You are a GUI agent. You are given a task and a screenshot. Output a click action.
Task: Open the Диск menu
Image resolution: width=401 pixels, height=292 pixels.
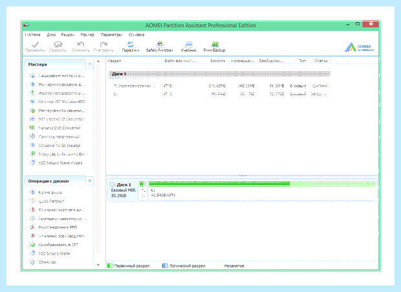[x=51, y=34]
